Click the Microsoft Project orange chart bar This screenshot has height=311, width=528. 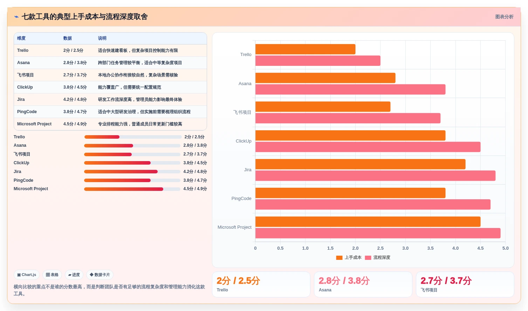pos(368,222)
